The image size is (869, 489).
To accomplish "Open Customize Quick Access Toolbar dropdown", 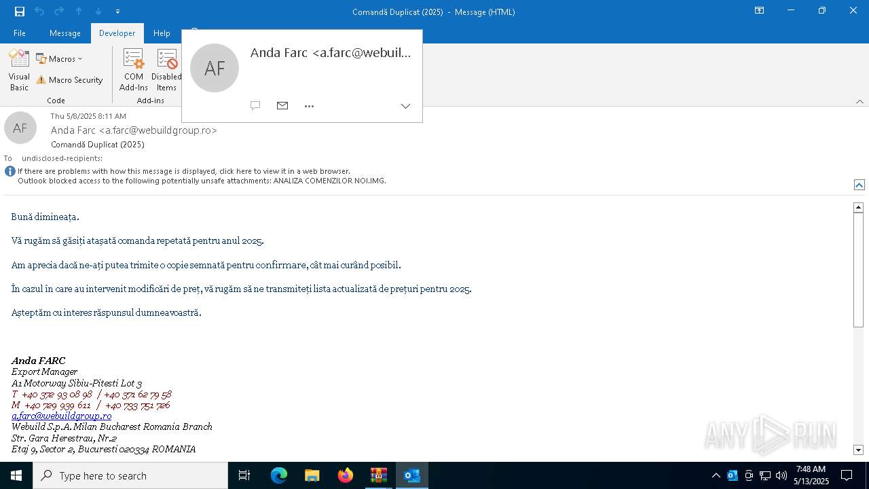I will click(x=117, y=12).
